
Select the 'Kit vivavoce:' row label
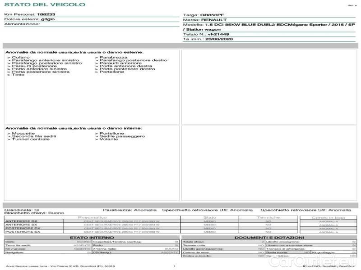15,249
